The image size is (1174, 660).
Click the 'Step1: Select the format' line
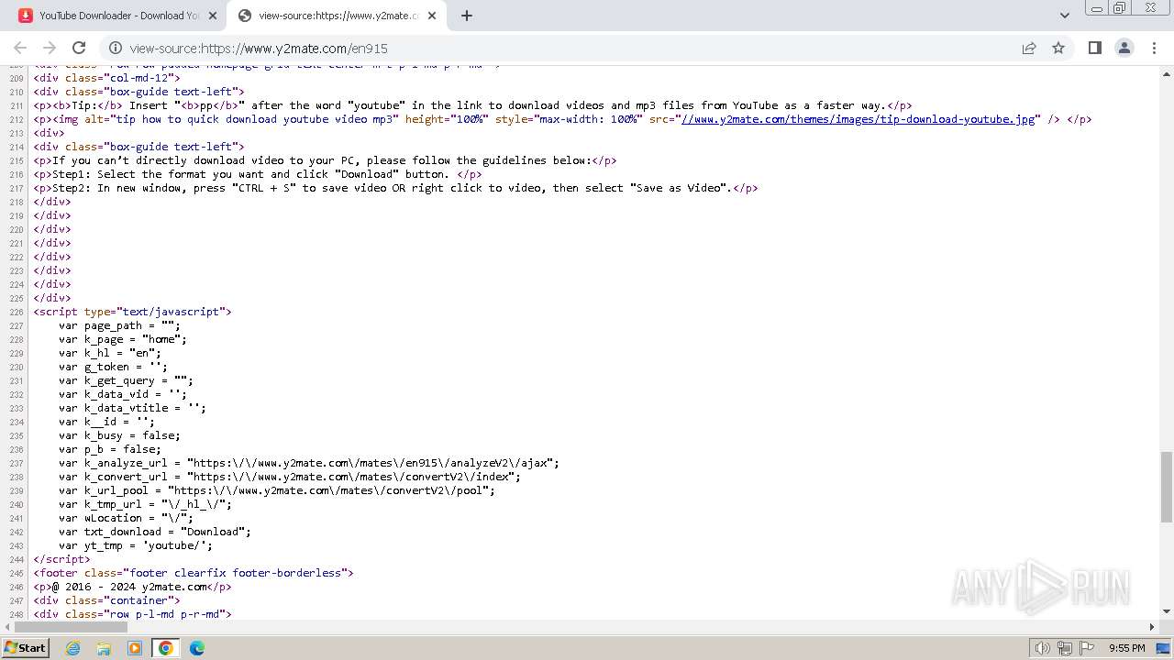point(258,174)
